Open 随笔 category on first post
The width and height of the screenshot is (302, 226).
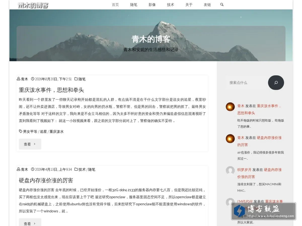82,79
